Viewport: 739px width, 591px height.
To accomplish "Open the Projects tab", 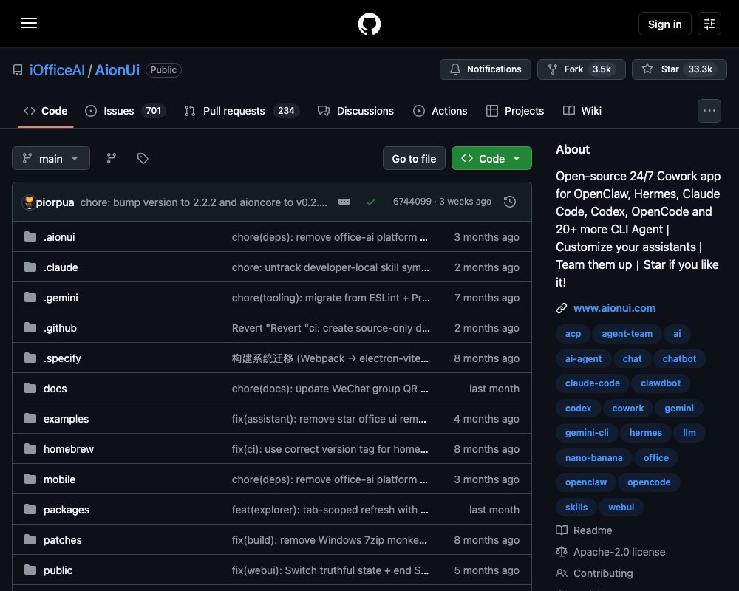I will pos(515,111).
